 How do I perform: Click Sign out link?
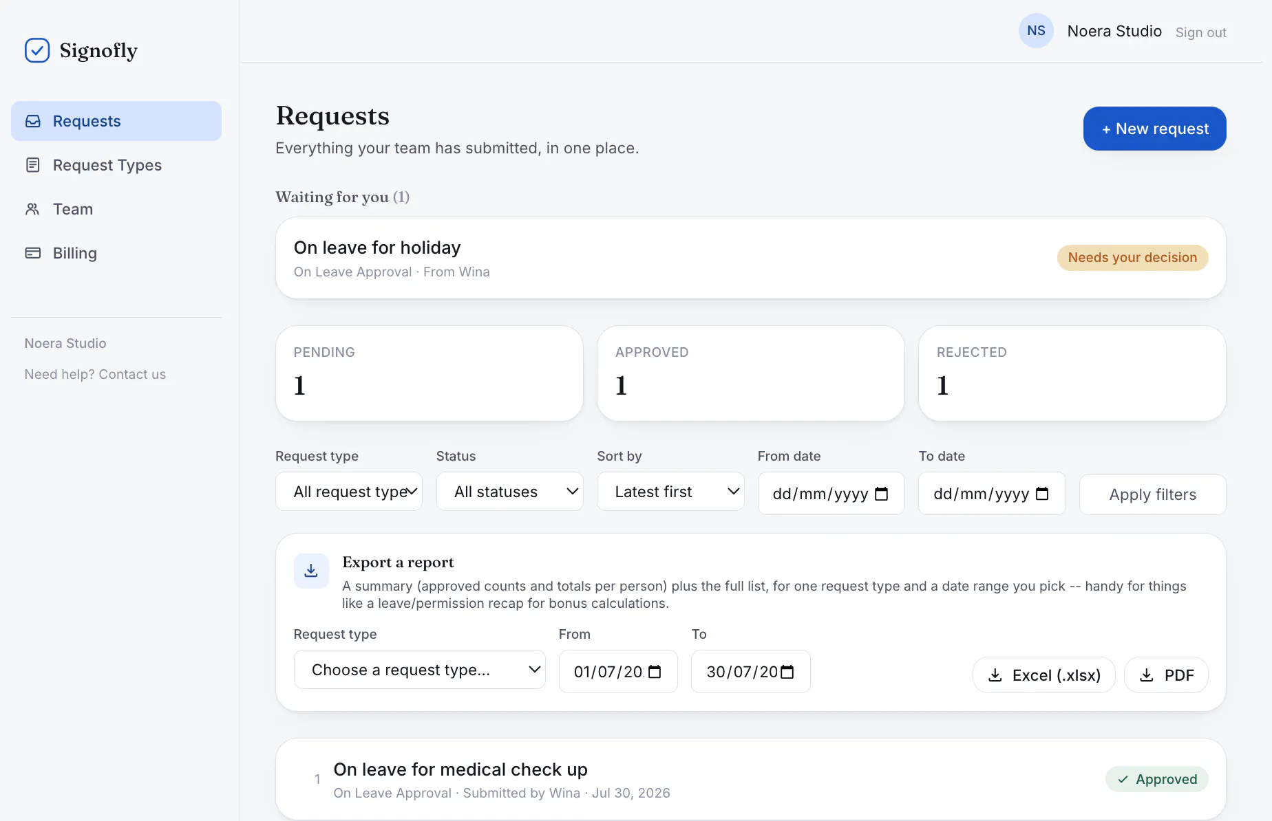point(1201,32)
